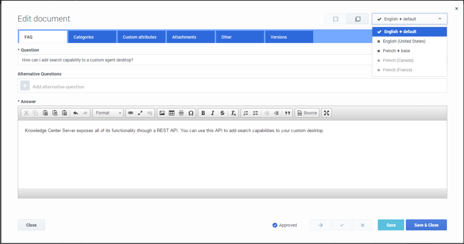Open the special character (Omega) picker

pyautogui.click(x=191, y=113)
